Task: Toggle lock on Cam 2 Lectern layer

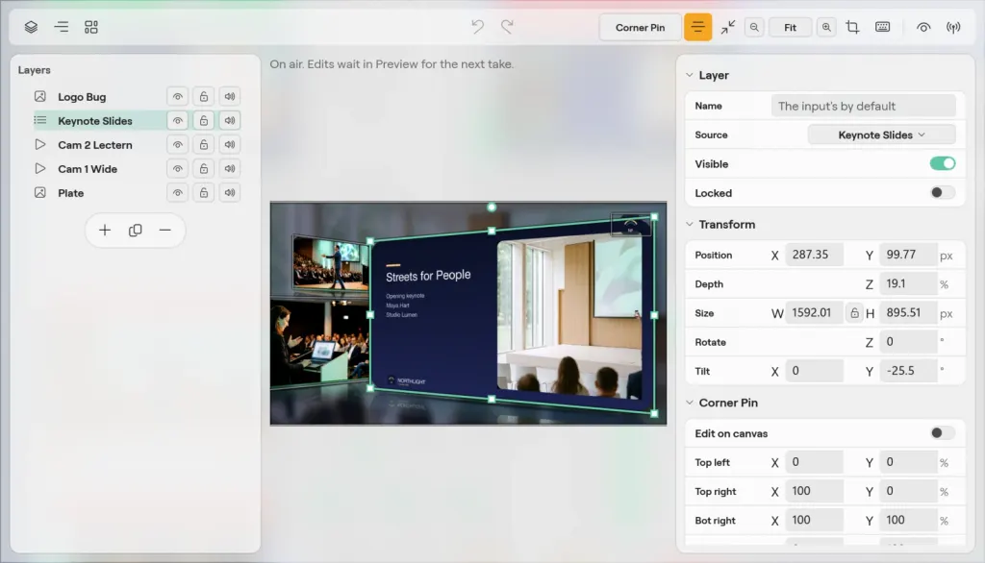Action: [x=204, y=145]
